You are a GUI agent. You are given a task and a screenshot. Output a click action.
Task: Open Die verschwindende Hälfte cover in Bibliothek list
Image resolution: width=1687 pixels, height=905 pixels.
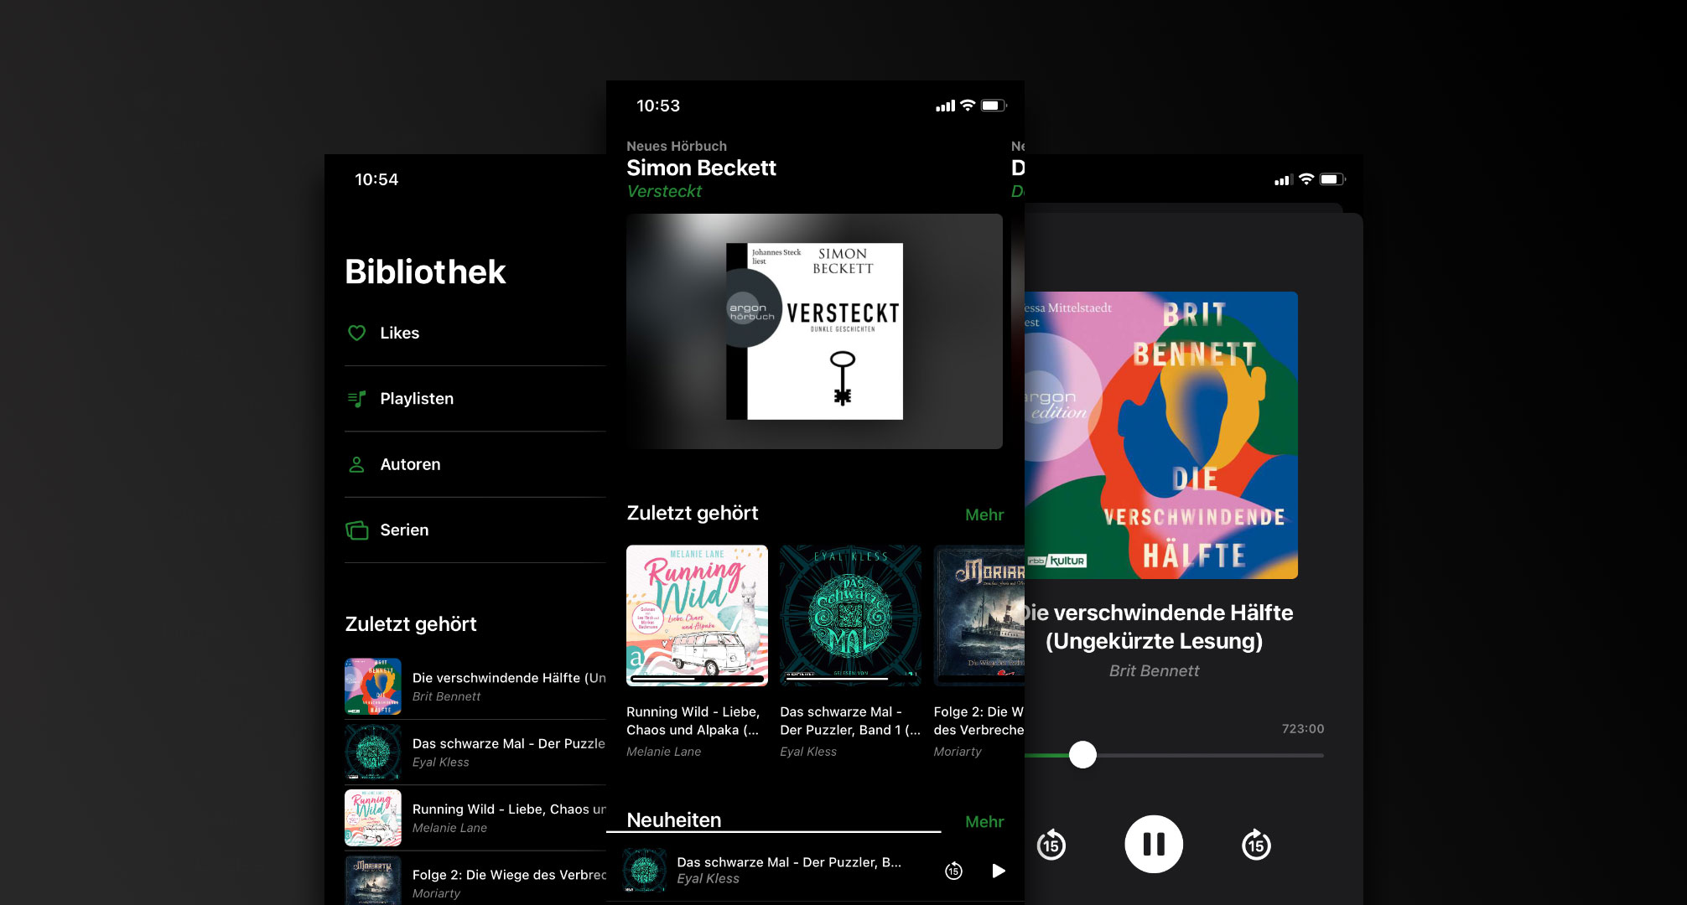pyautogui.click(x=373, y=686)
